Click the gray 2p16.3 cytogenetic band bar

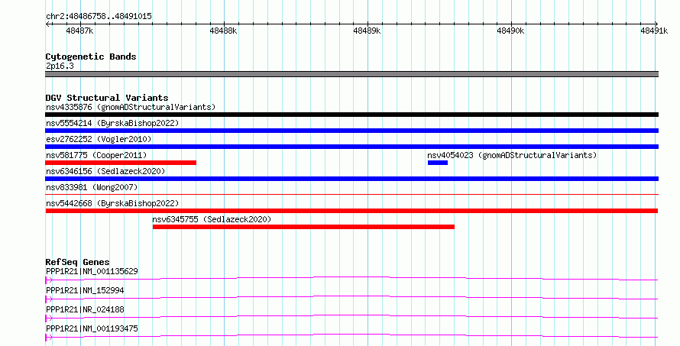click(x=351, y=74)
